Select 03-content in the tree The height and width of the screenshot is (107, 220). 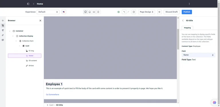pos(33,61)
